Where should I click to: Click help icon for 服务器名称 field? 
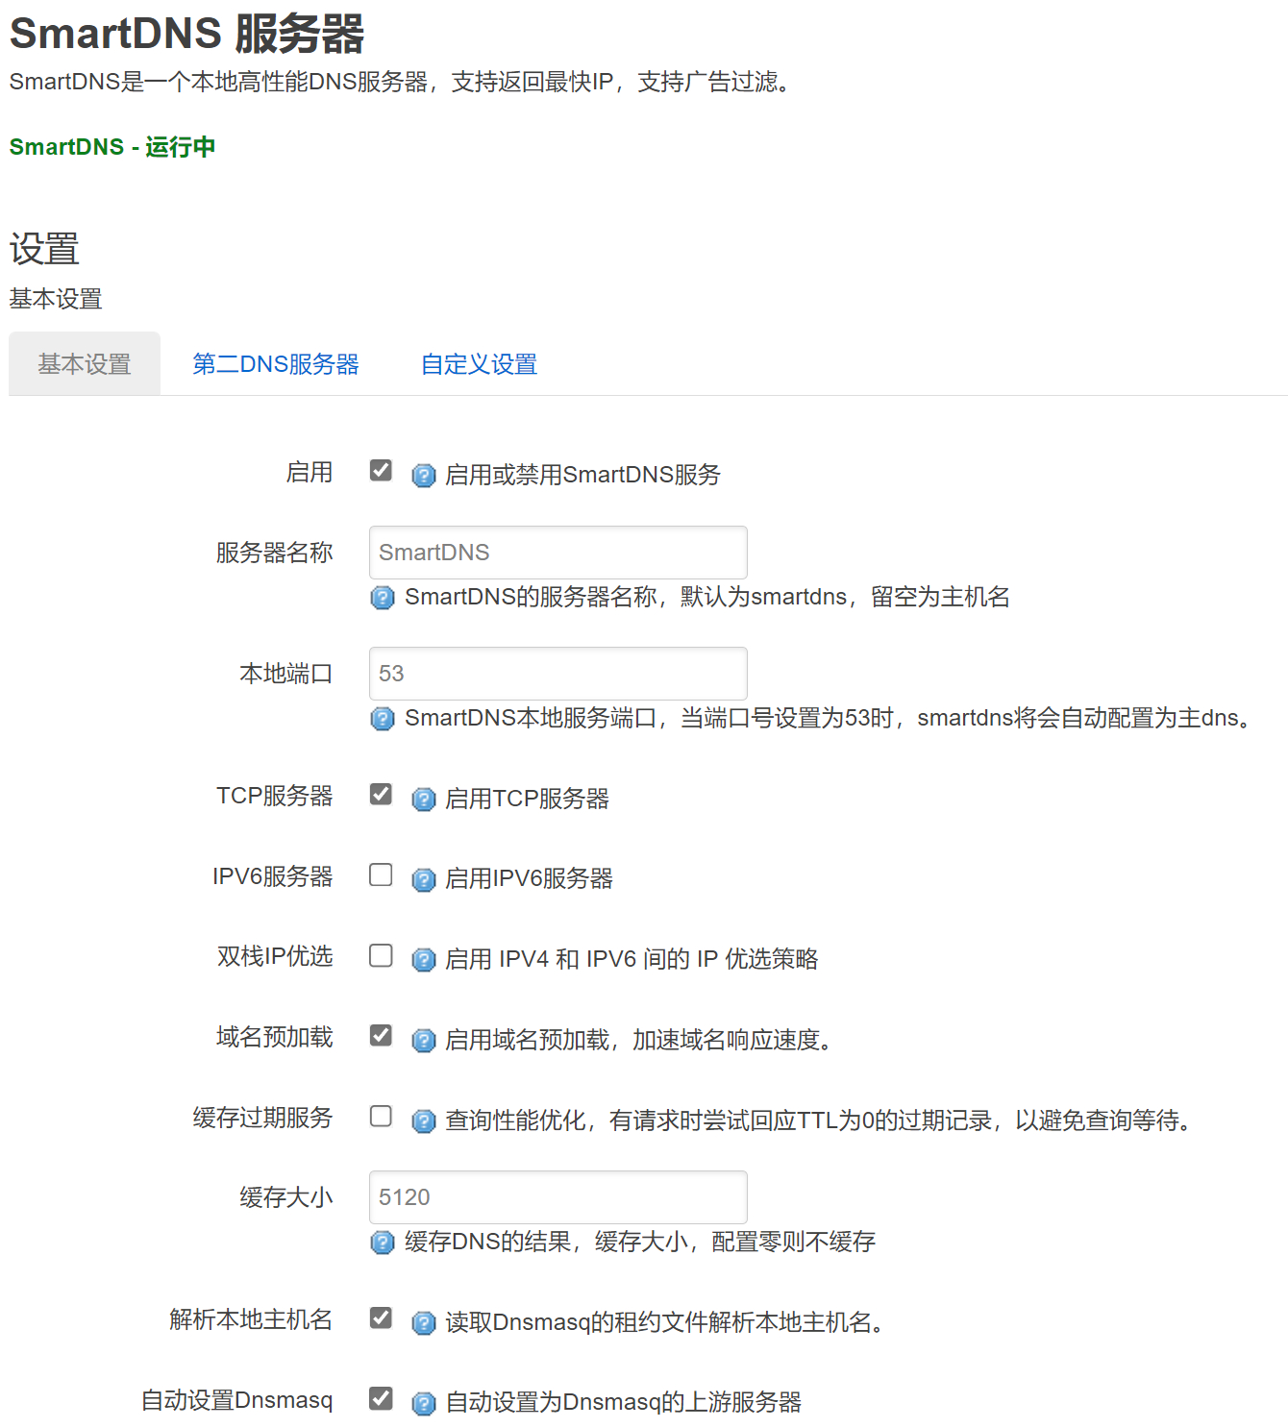click(383, 598)
